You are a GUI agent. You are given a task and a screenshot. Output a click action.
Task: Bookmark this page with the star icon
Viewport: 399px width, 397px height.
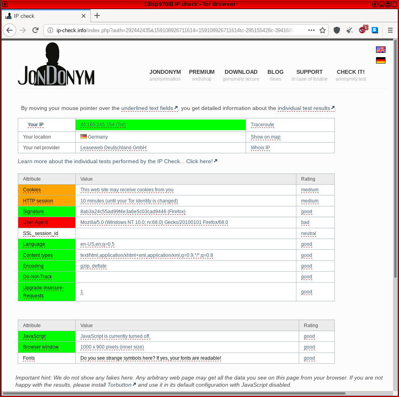[323, 30]
